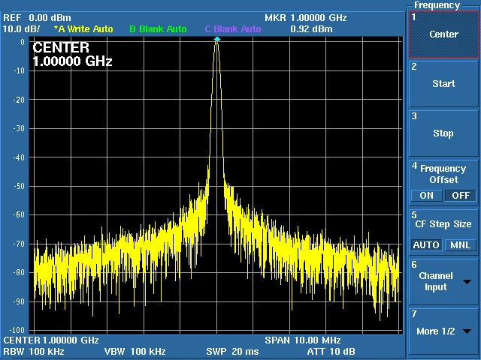This screenshot has width=481, height=360.
Task: Click the 'B Blank Auto' trace label
Action: click(158, 29)
